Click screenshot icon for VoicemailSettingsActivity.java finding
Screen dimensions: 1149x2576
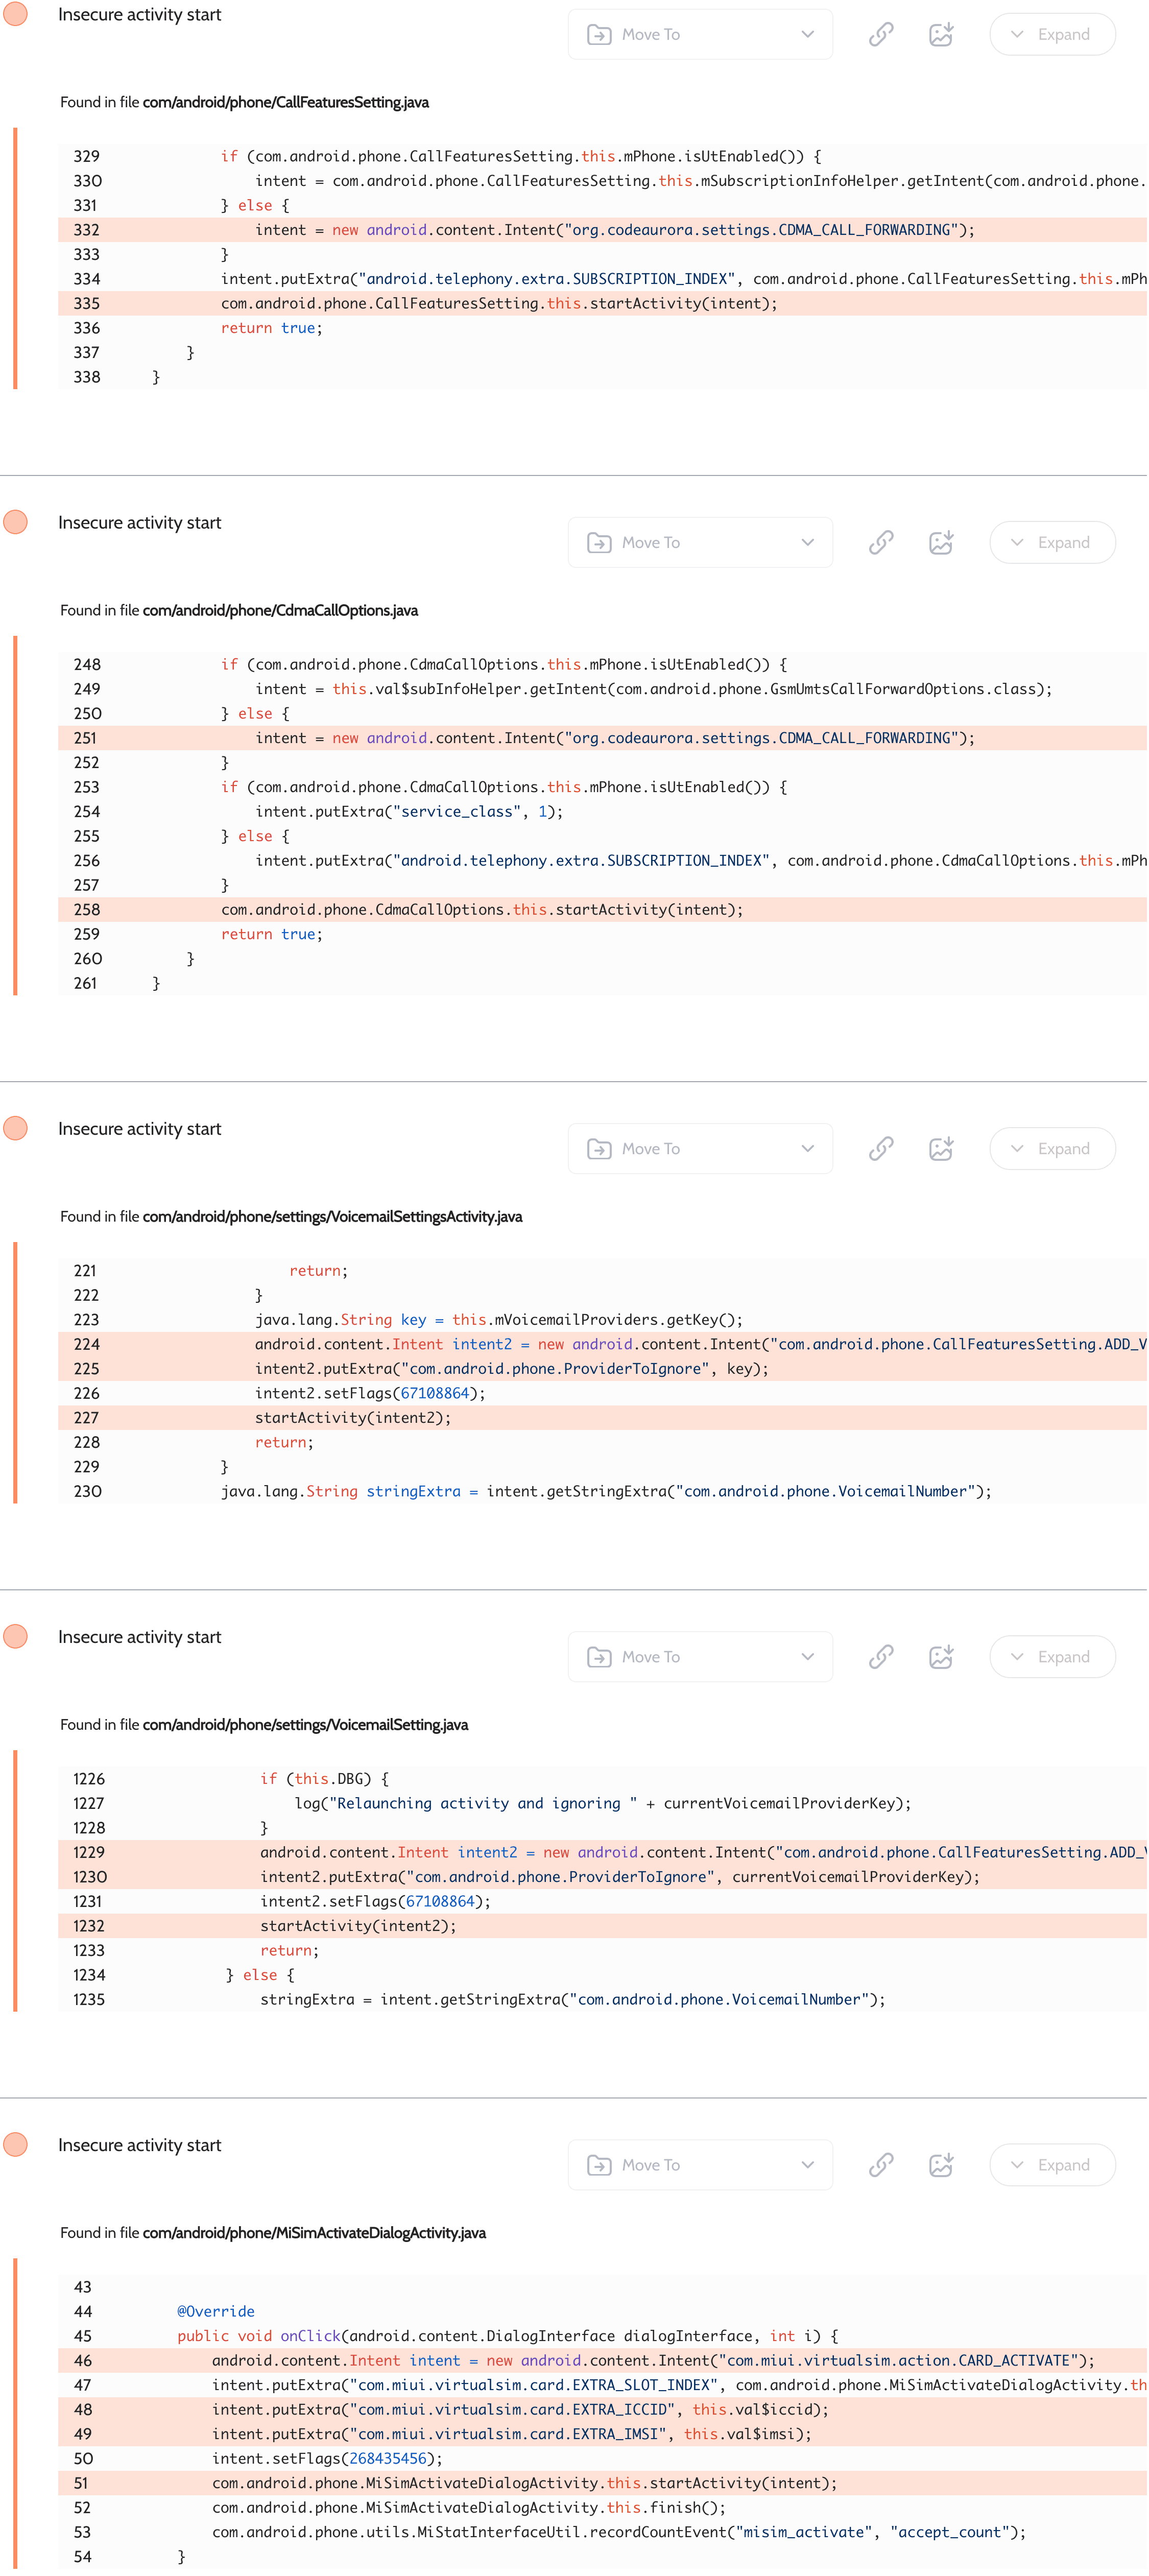(x=940, y=1149)
